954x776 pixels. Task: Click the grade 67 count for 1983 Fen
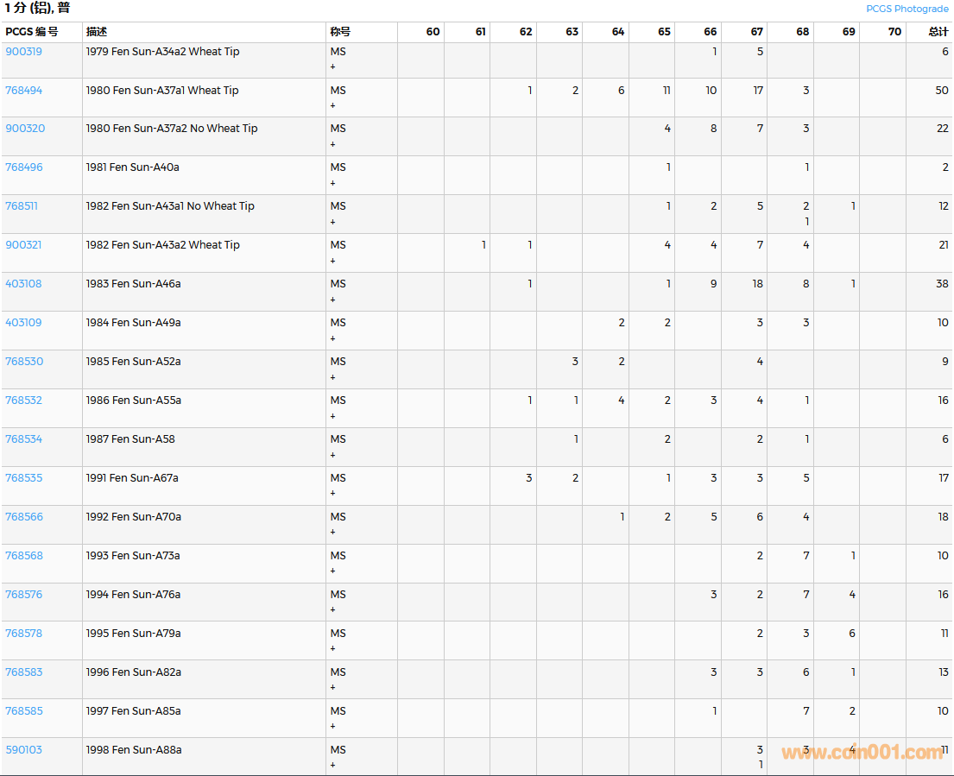coord(757,284)
